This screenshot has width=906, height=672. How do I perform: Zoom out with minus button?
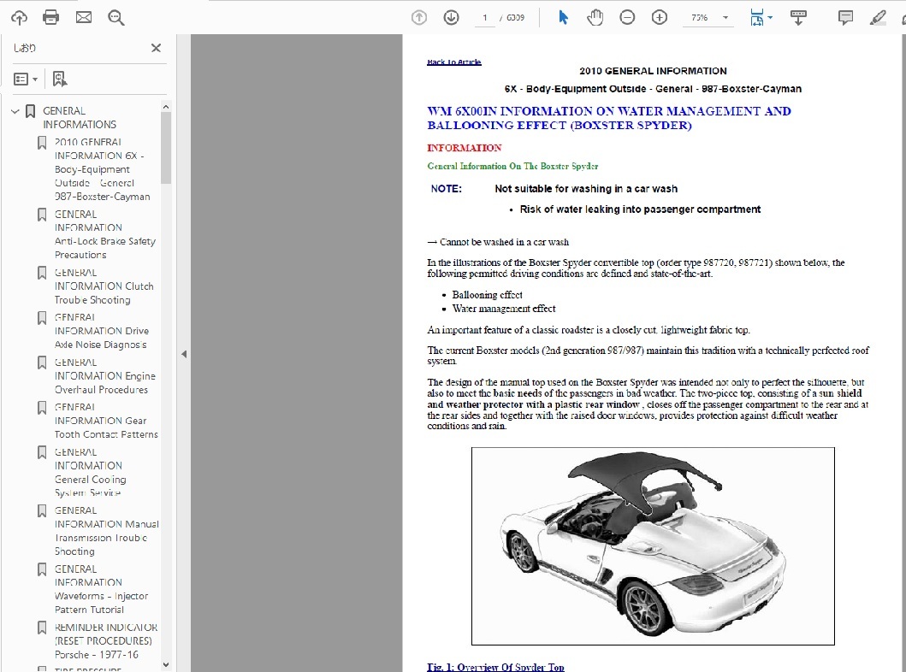point(627,18)
